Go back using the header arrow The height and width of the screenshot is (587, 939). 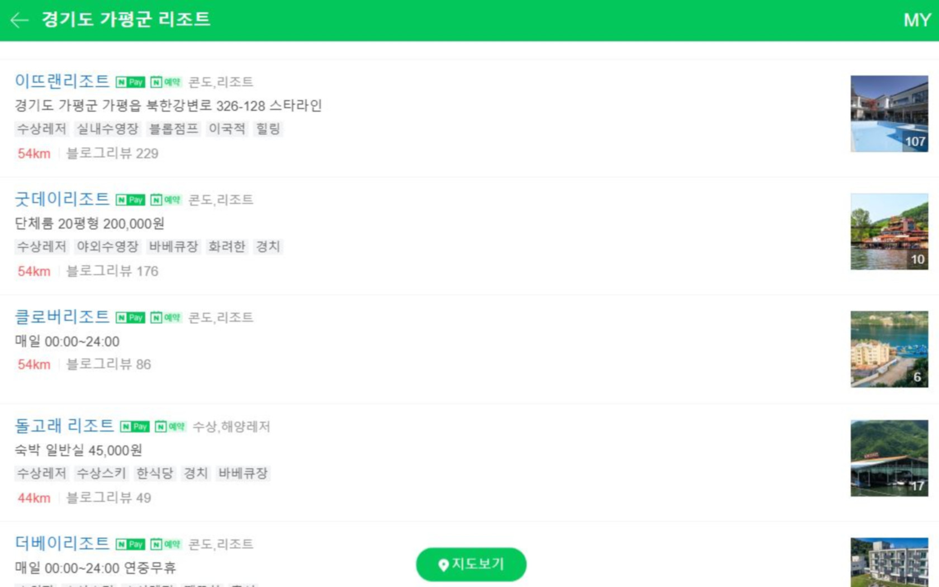click(20, 20)
